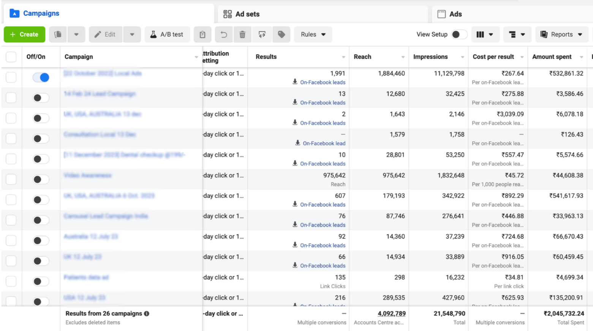Click the clipboard paste icon in toolbar
This screenshot has width=593, height=331.
point(202,35)
